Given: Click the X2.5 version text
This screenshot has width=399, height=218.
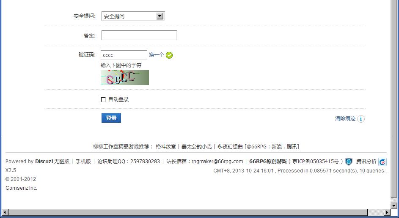Looking at the screenshot, I should [x=11, y=170].
